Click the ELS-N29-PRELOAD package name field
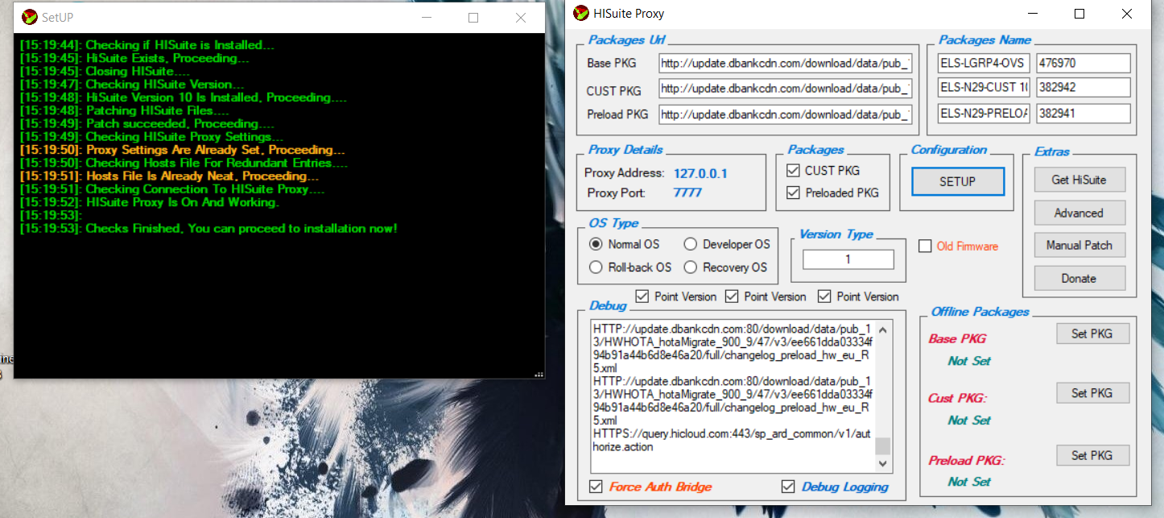The width and height of the screenshot is (1164, 518). point(984,114)
